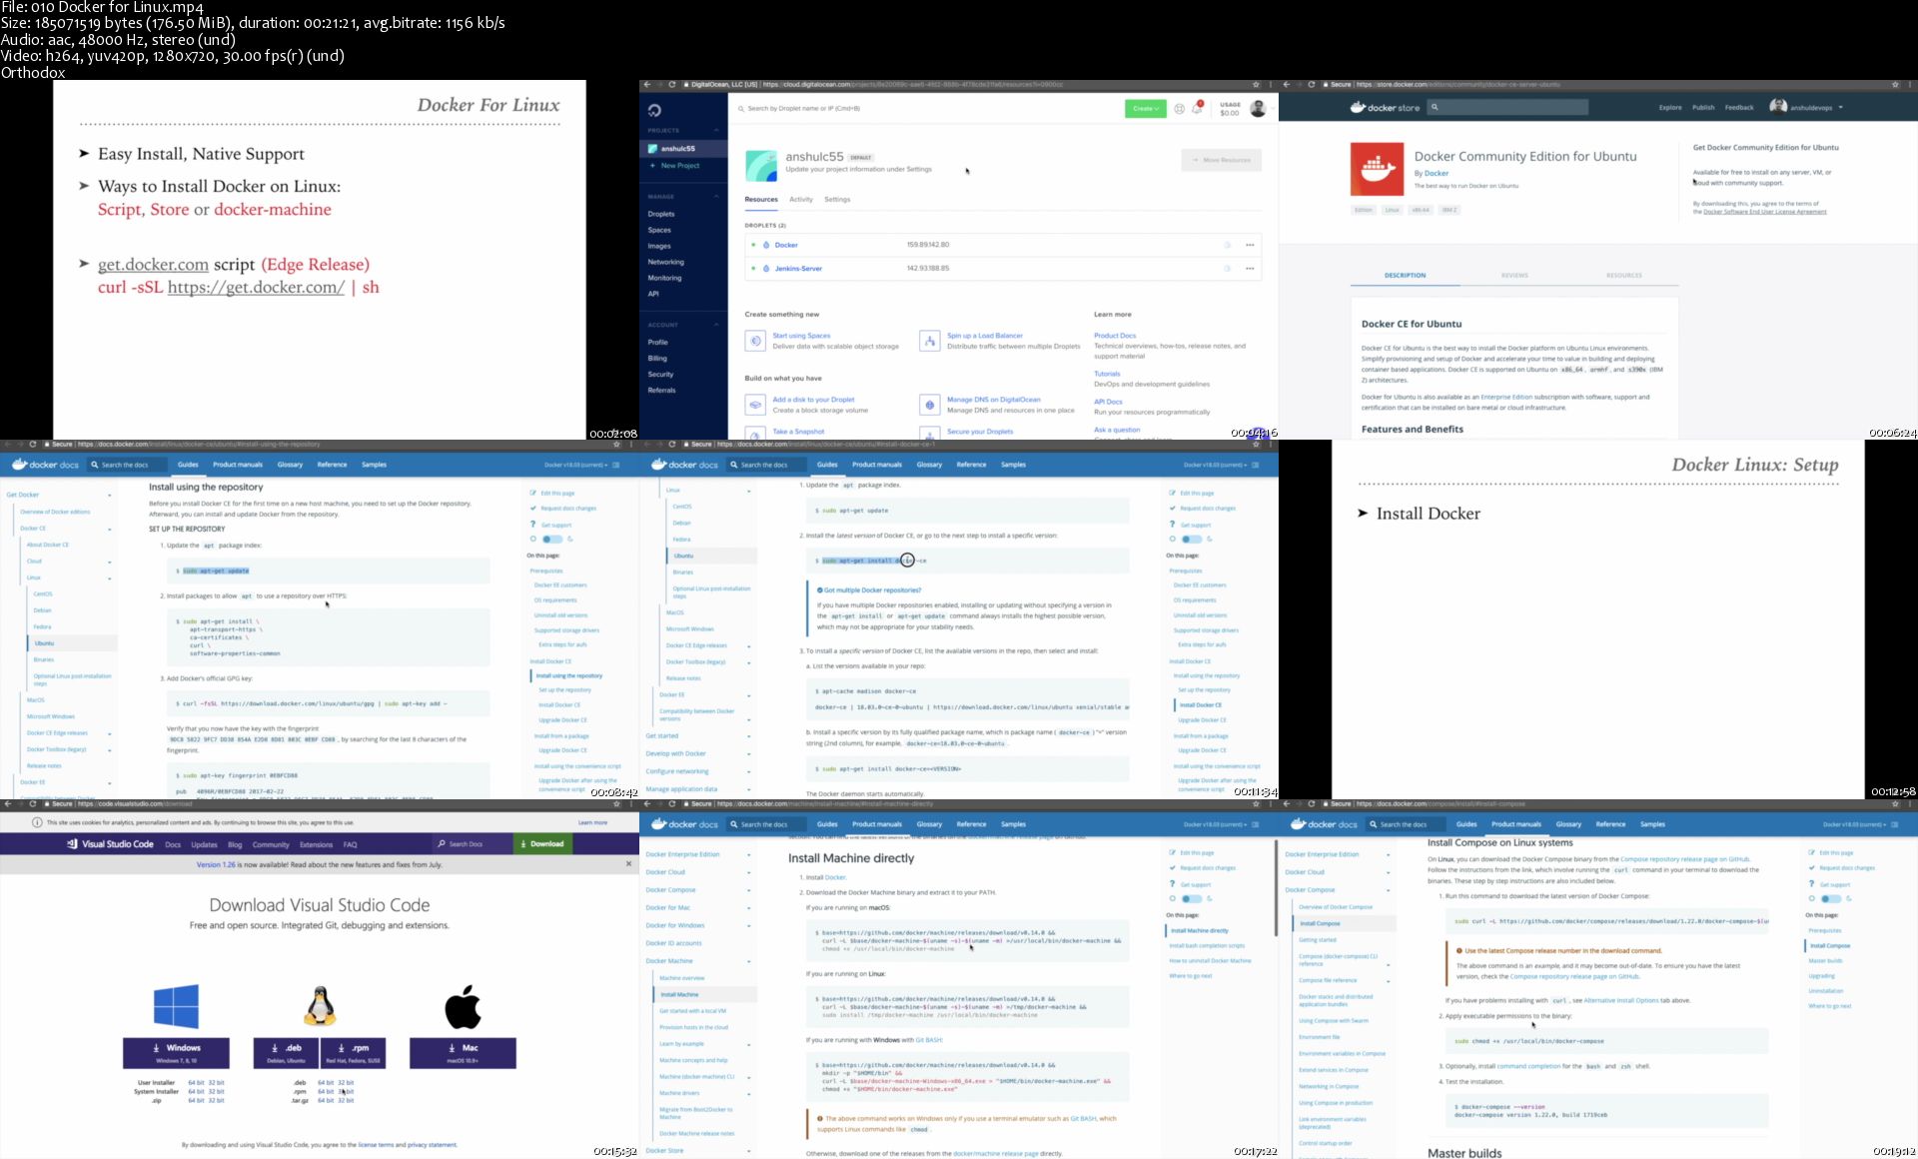Click docker docs logo on repository install page

tap(45, 465)
